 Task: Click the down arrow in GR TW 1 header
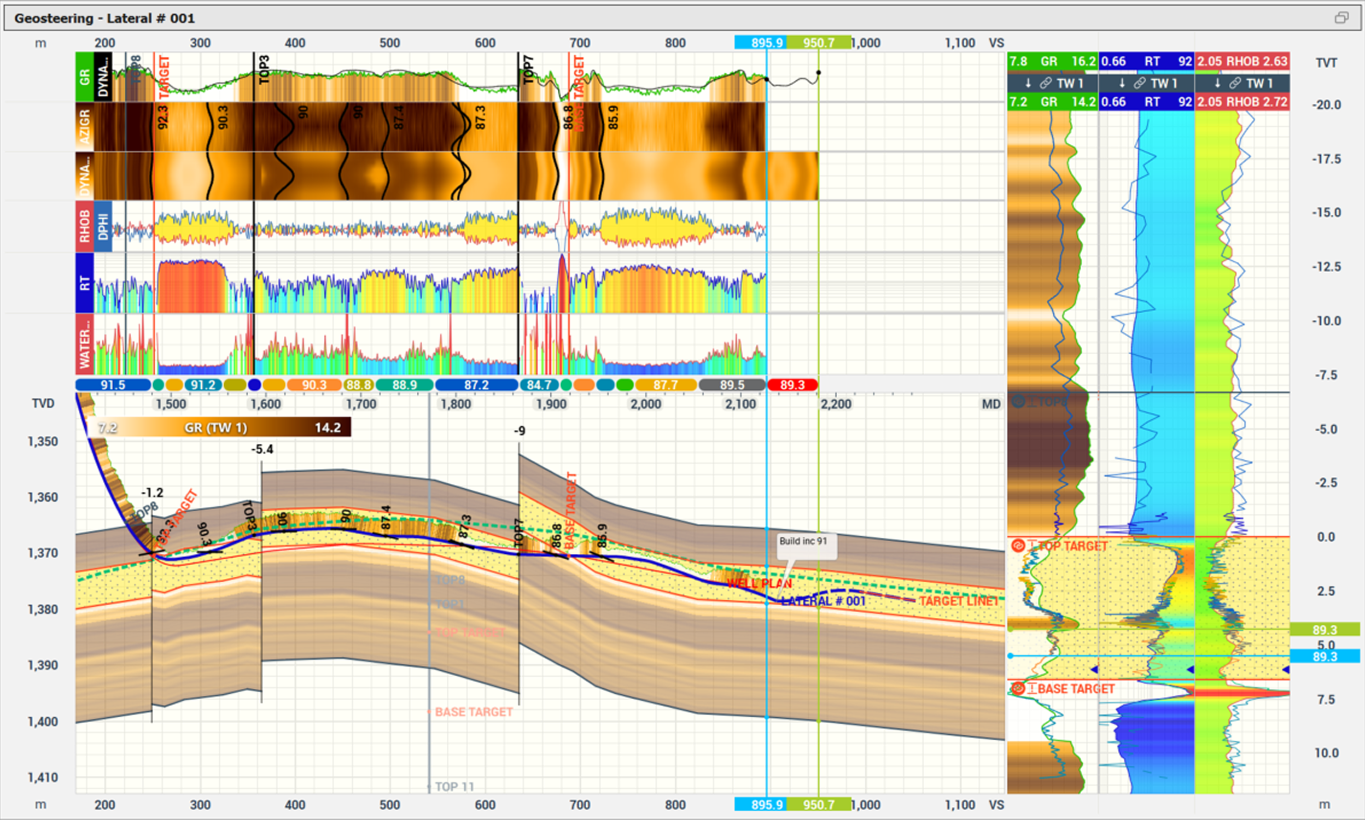click(x=1028, y=84)
